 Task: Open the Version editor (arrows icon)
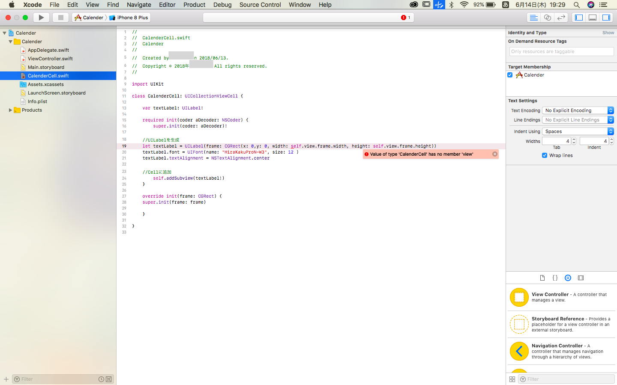560,18
